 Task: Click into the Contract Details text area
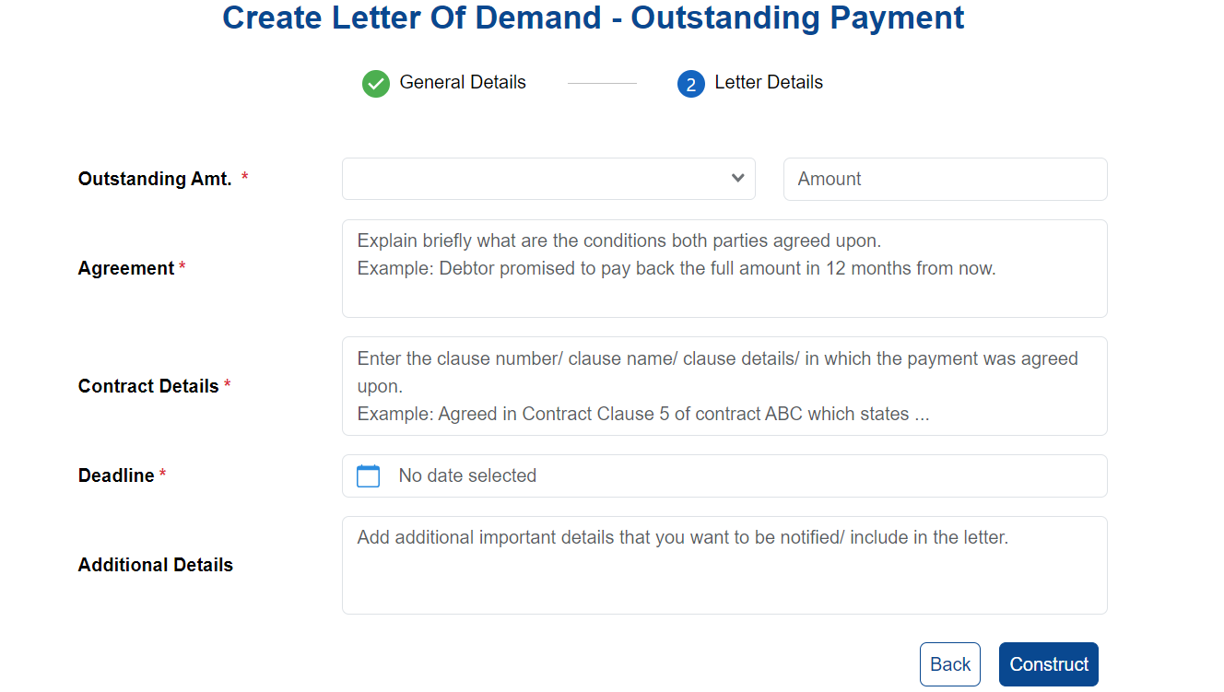click(724, 386)
